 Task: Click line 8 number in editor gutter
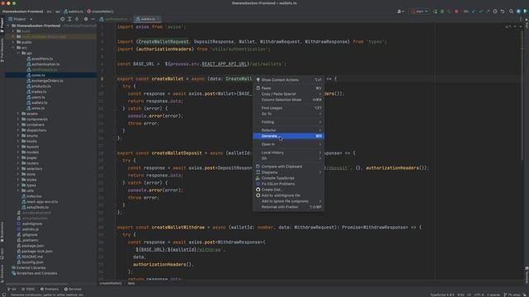(x=102, y=79)
